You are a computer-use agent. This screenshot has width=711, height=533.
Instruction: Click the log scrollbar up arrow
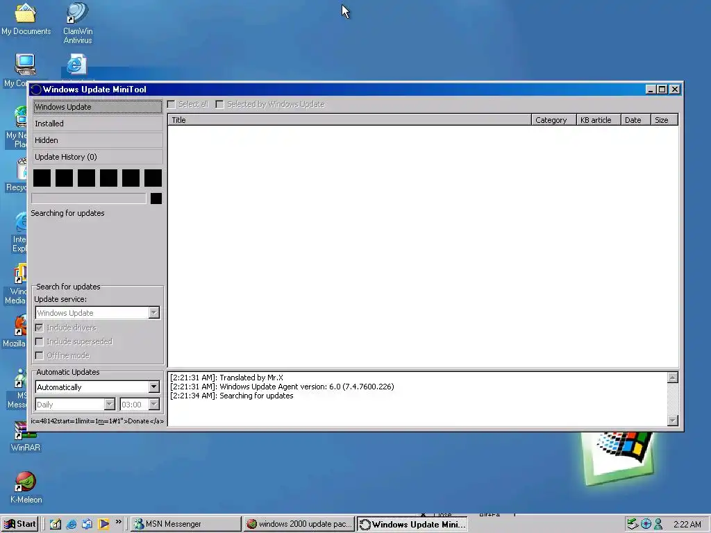pos(673,378)
